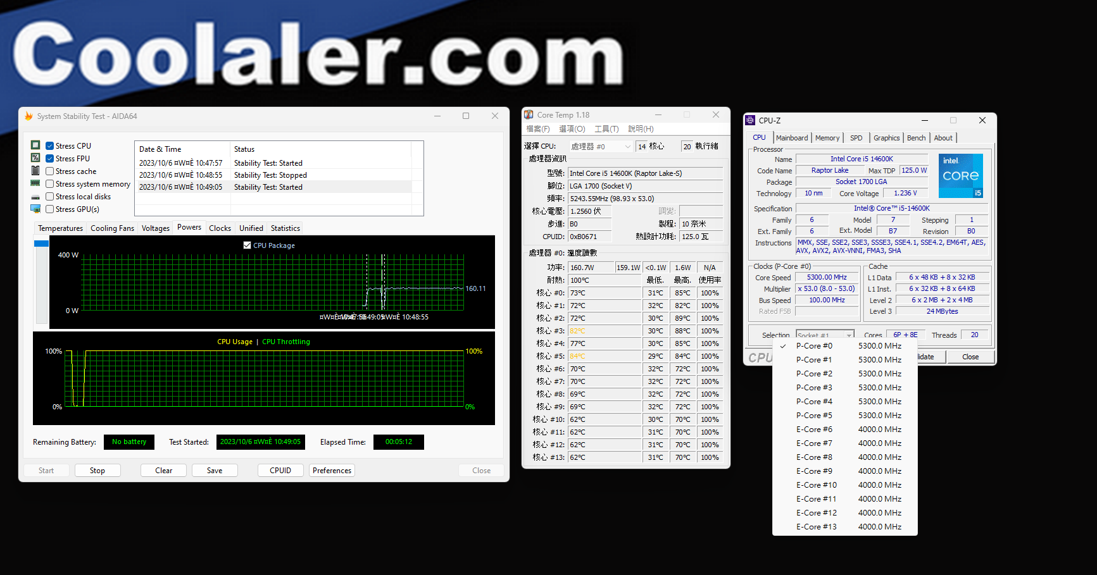Switch to the Voltages tab
This screenshot has width=1097, height=575.
click(x=156, y=228)
